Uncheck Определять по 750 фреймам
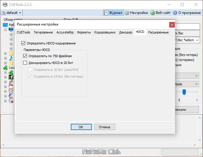The image size is (203, 157). click(25, 56)
